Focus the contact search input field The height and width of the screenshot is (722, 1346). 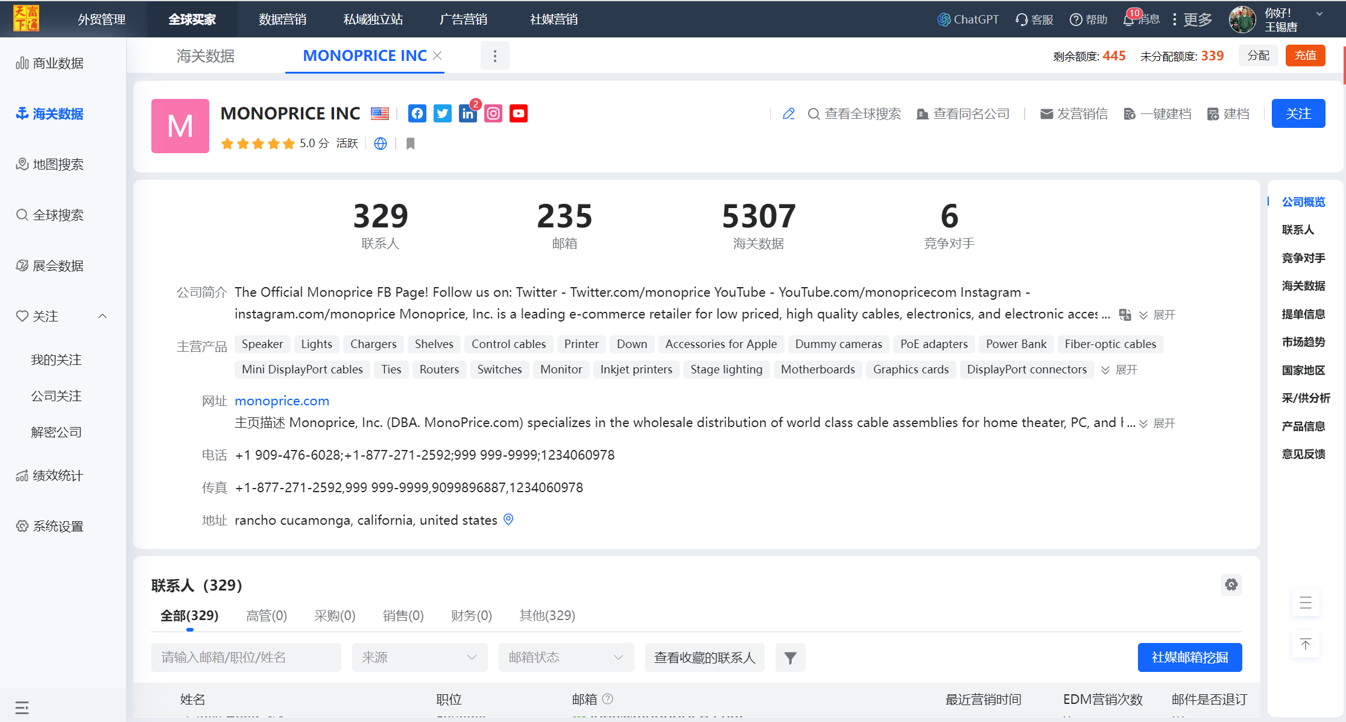tap(246, 657)
